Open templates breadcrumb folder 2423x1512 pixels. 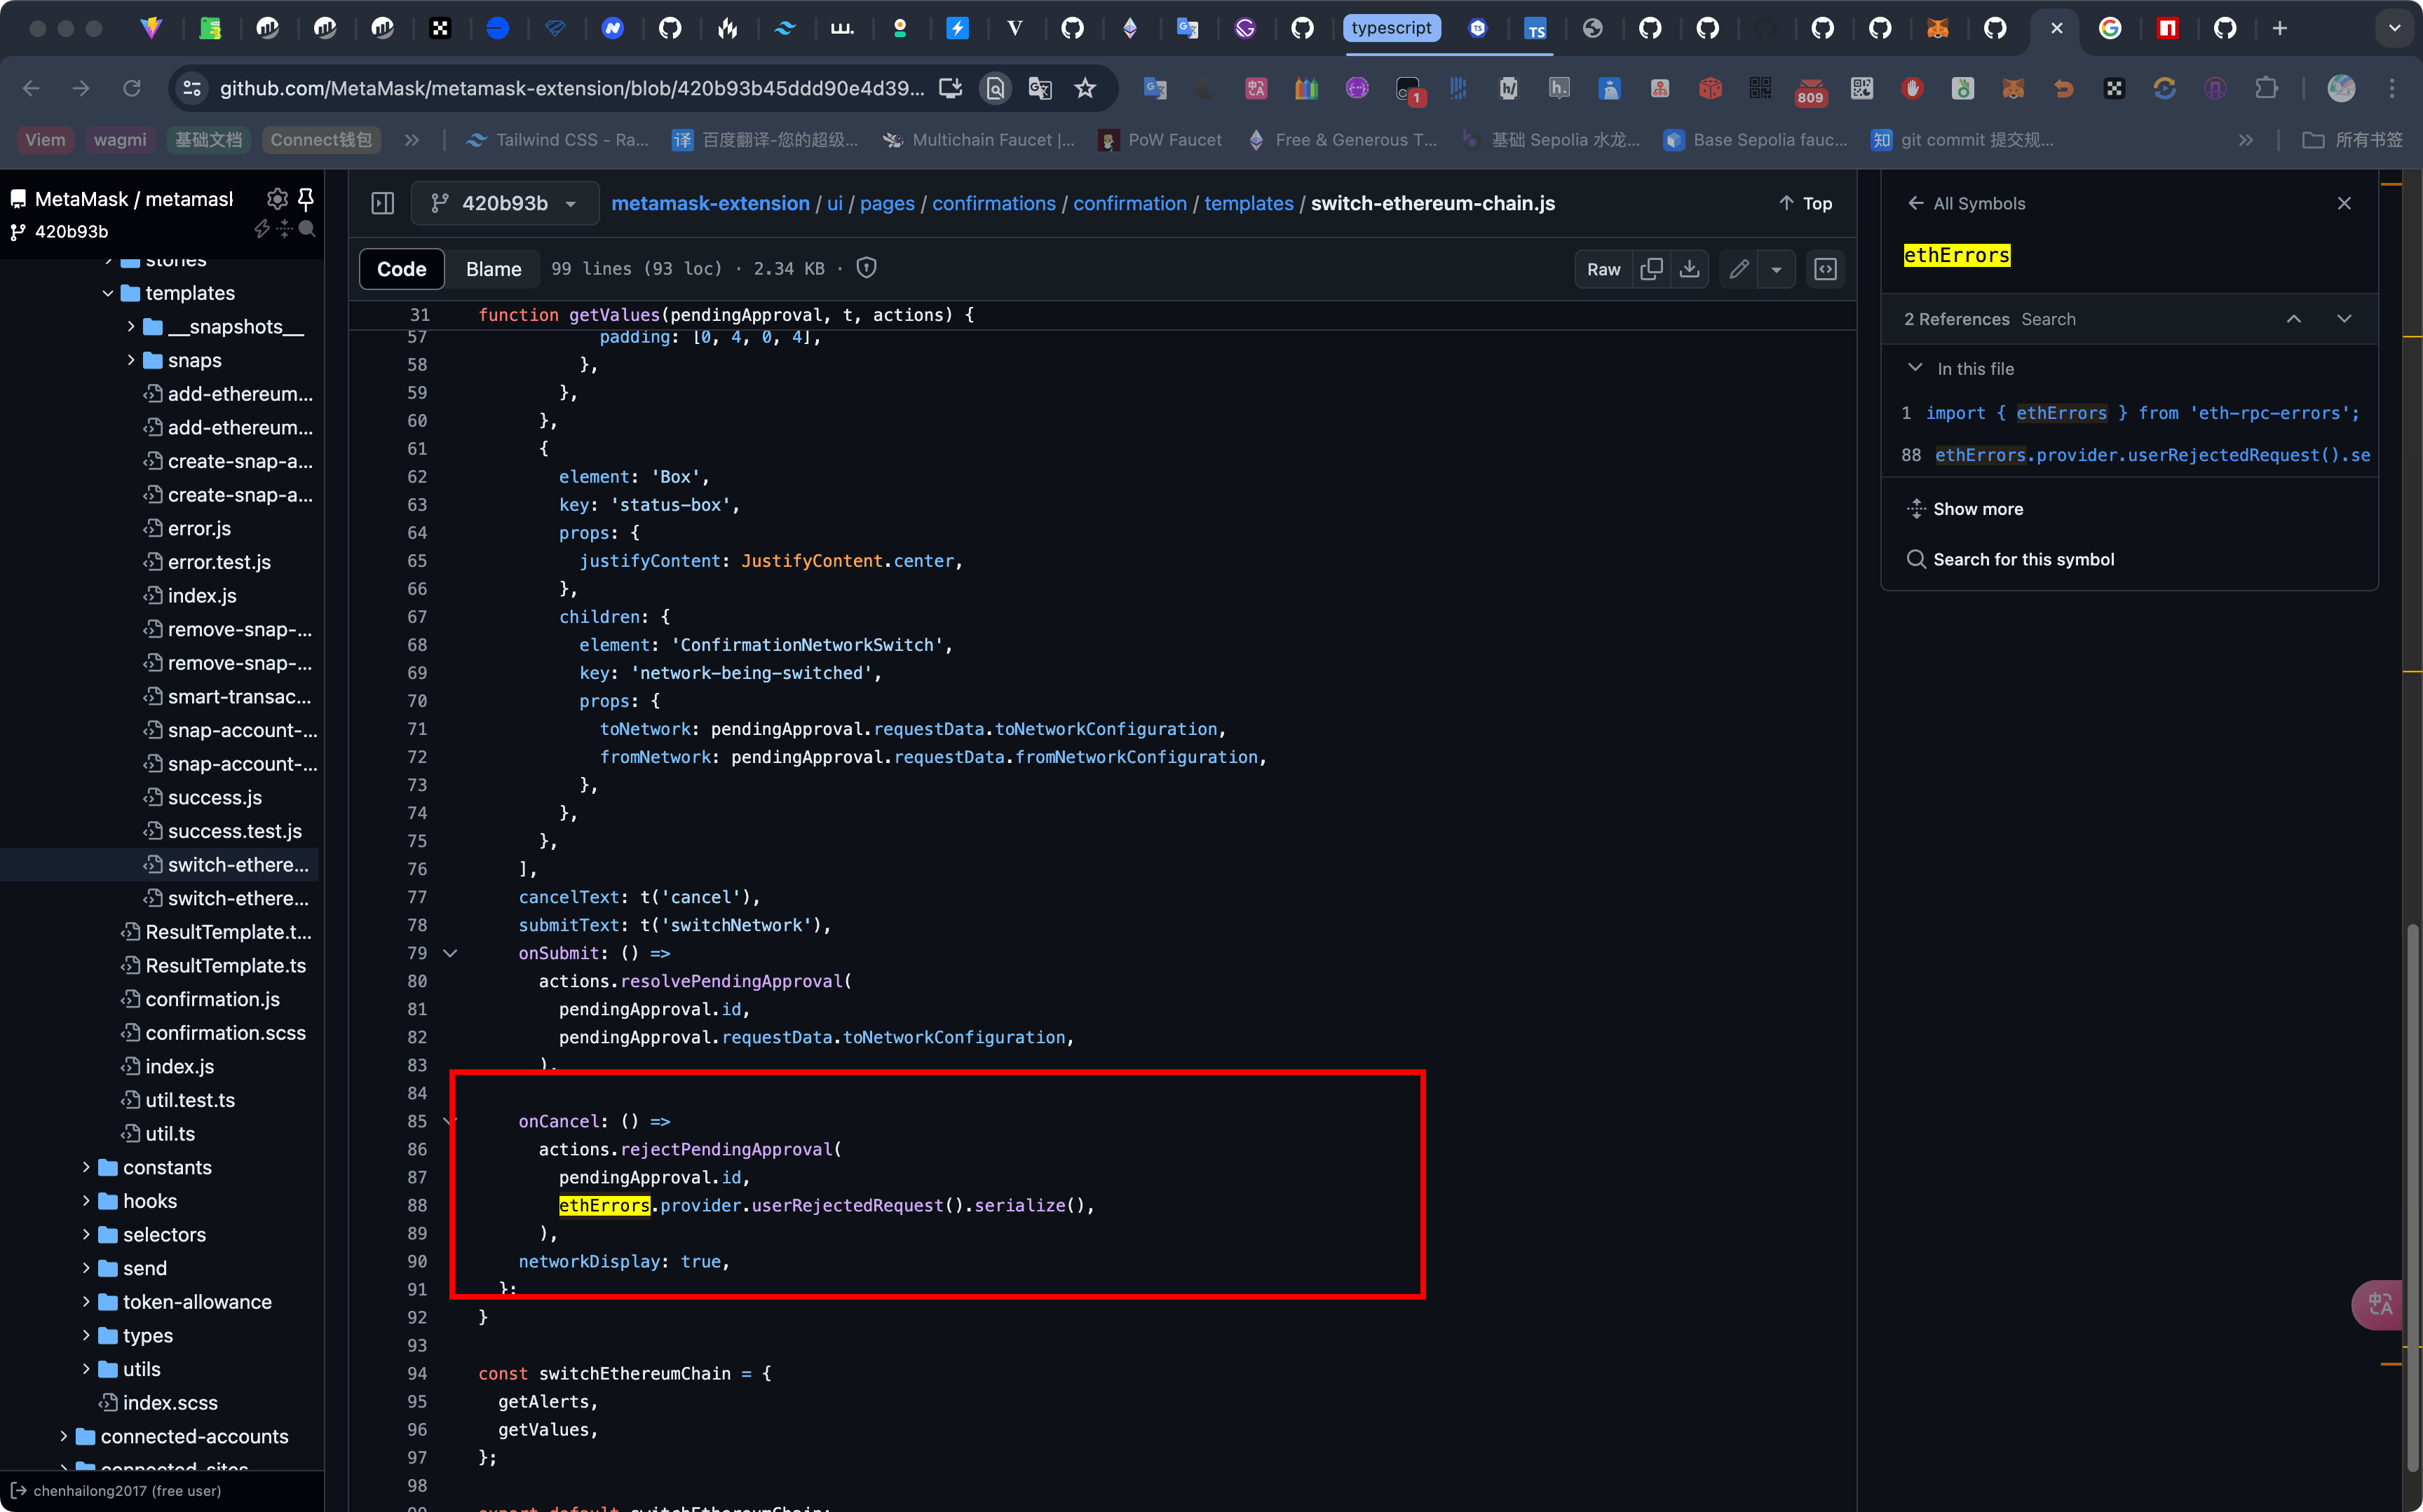[1249, 203]
